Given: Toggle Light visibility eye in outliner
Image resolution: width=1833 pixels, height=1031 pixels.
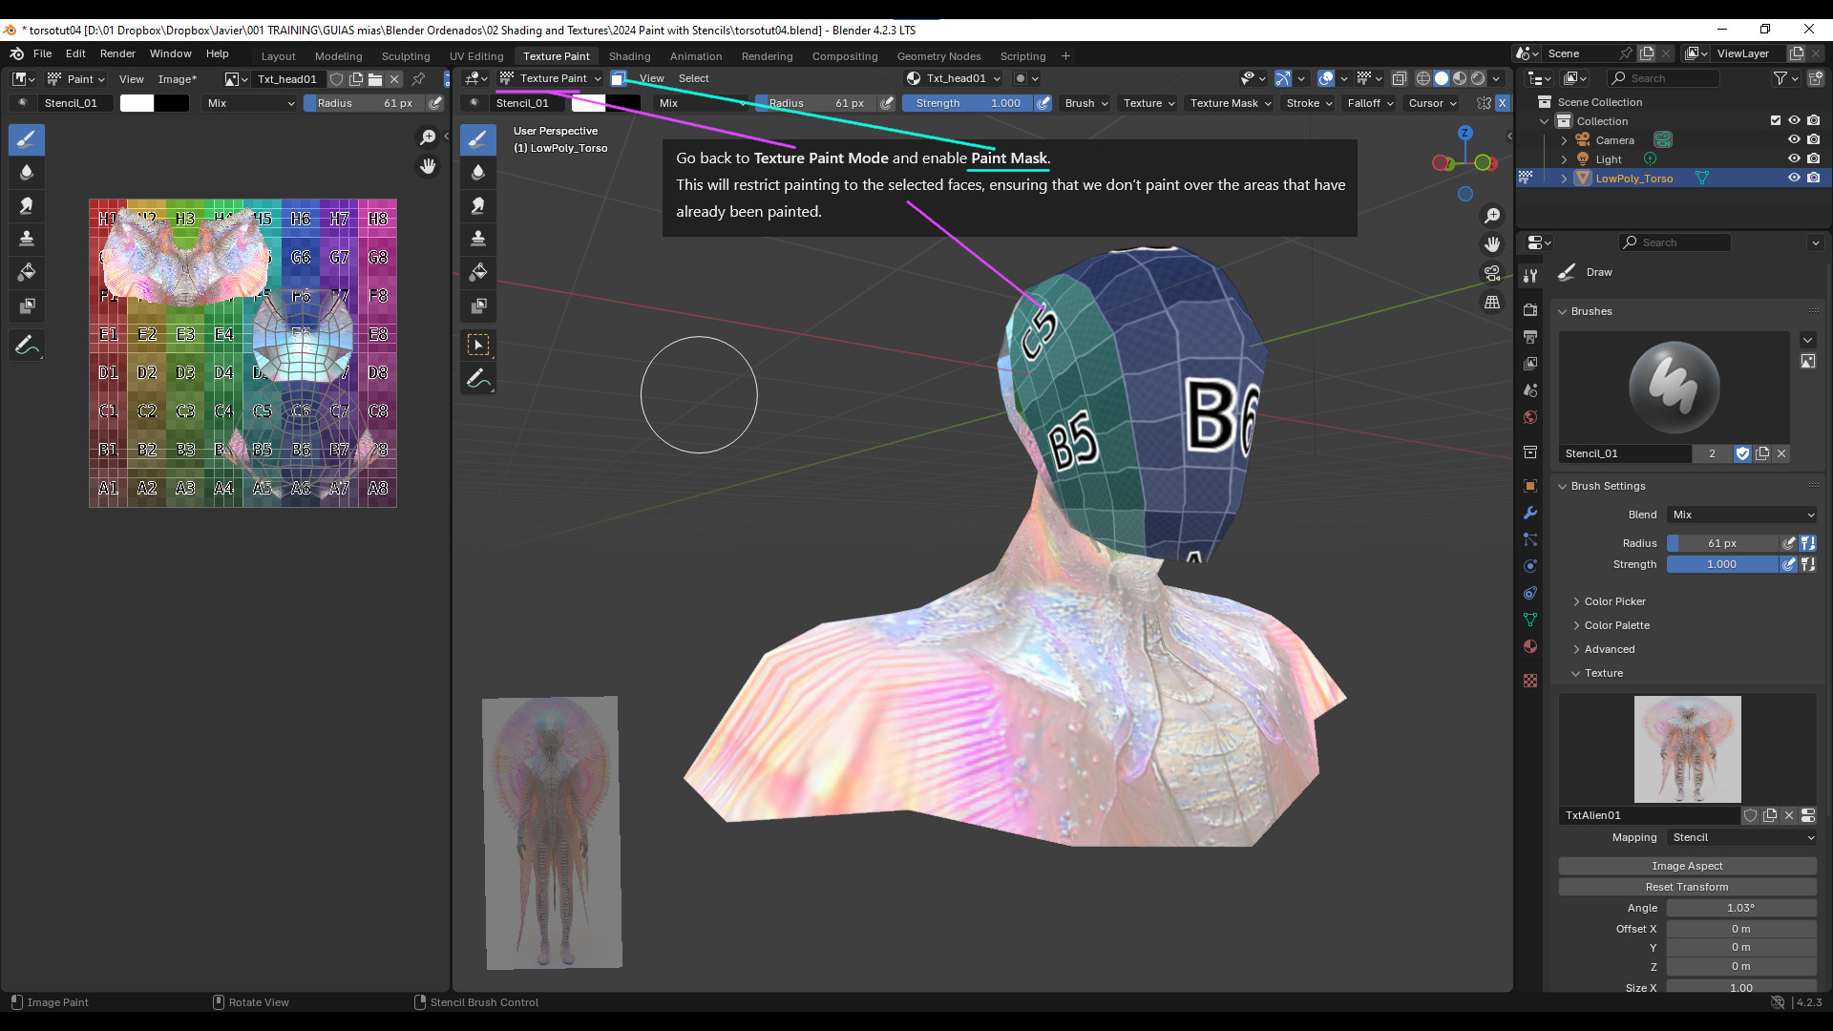Looking at the screenshot, I should point(1794,158).
